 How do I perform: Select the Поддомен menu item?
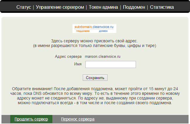tap(134, 7)
